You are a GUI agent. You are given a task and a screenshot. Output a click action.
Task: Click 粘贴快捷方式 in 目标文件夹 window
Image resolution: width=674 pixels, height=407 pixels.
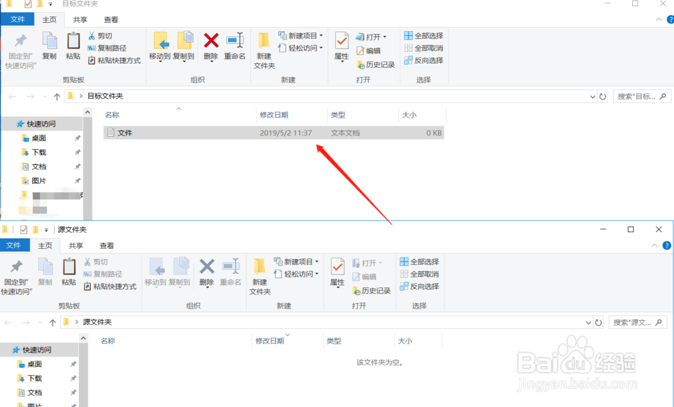coord(115,61)
